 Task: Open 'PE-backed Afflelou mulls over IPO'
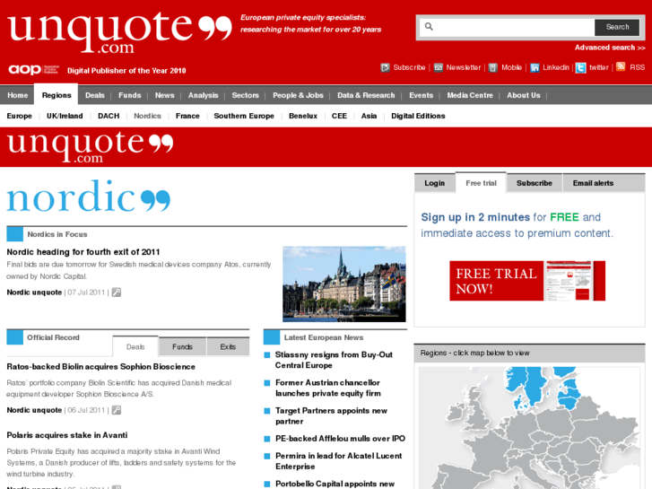click(x=340, y=439)
